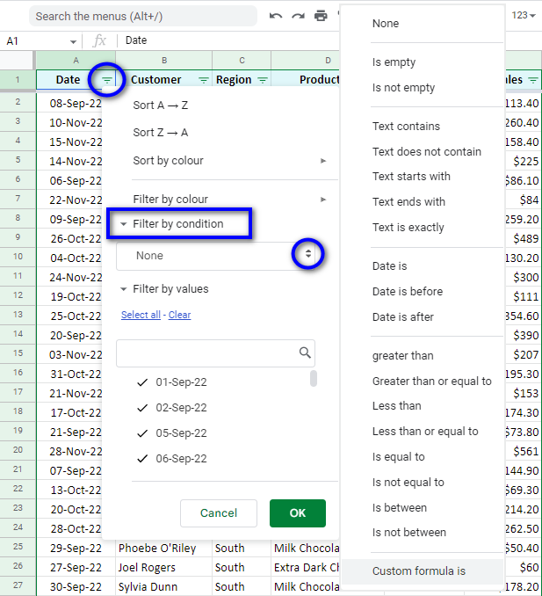Click the Phoebe O'Riley cell

coord(163,549)
